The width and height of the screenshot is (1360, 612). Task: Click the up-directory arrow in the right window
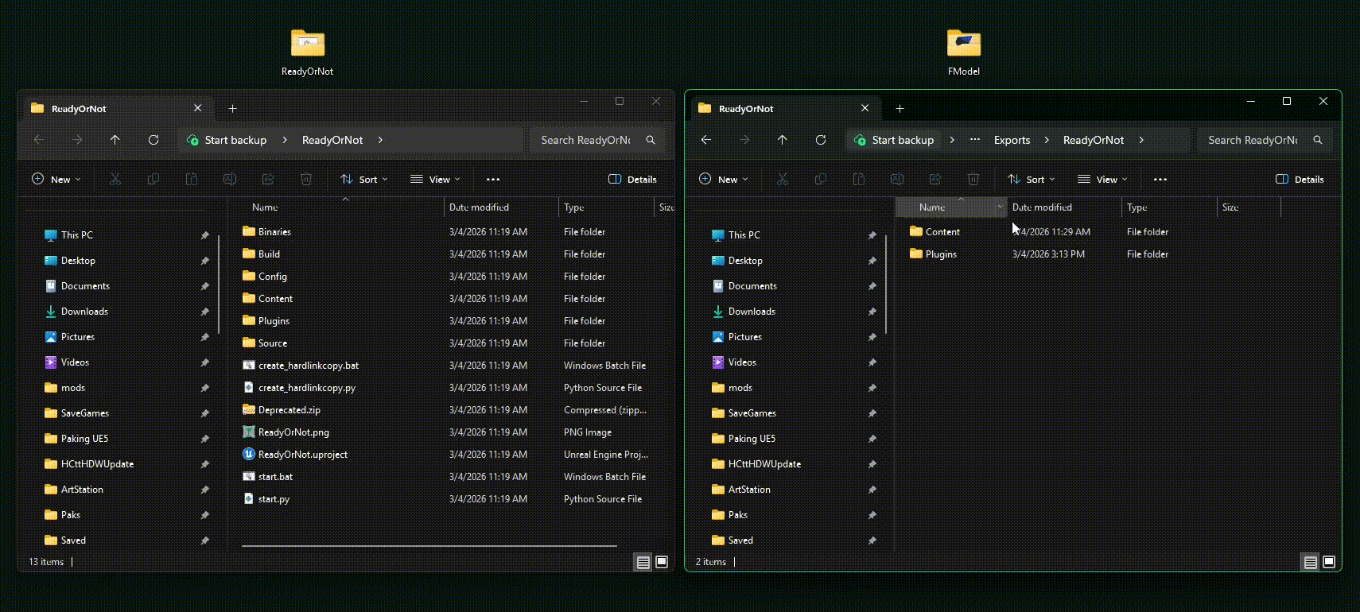pyautogui.click(x=782, y=140)
